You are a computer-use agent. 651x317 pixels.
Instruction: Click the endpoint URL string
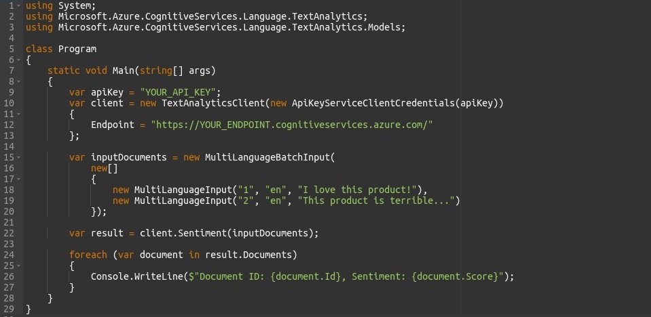click(x=291, y=125)
